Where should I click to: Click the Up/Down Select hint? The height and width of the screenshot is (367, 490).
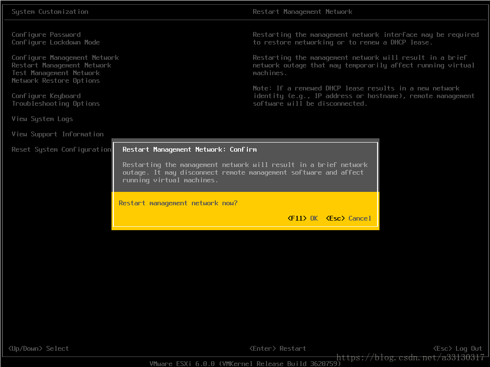pyautogui.click(x=38, y=348)
